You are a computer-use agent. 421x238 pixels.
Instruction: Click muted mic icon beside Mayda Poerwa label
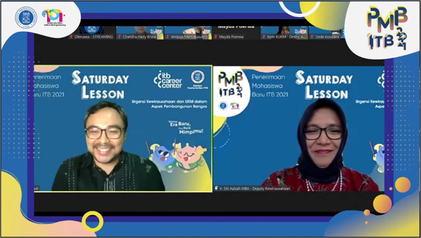(216, 37)
